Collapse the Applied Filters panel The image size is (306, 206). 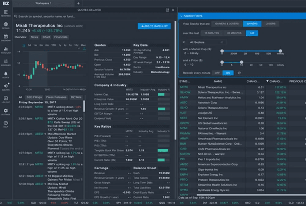pyautogui.click(x=181, y=16)
